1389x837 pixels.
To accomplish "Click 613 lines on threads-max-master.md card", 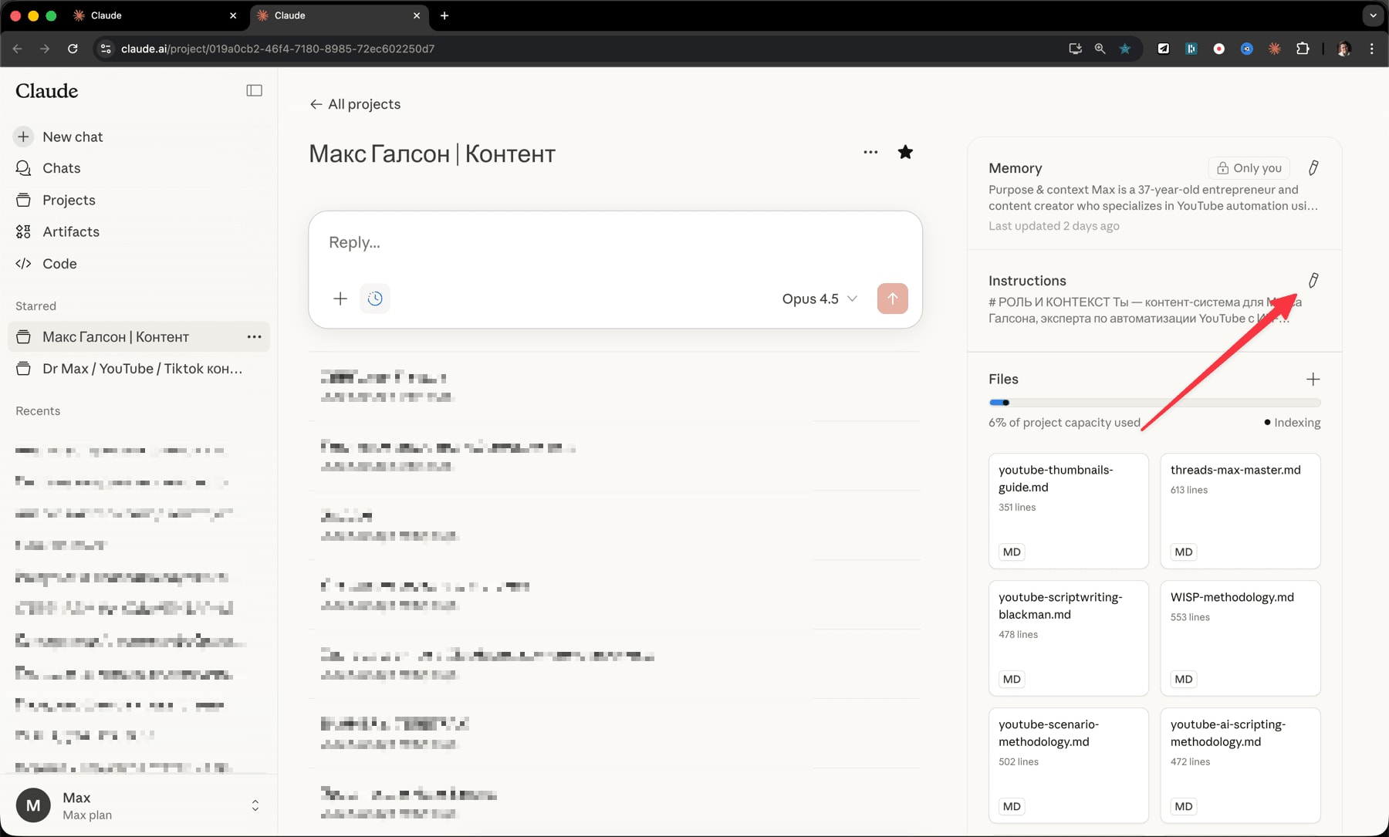I will 1189,490.
